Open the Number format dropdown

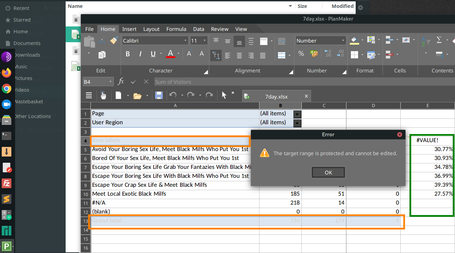click(x=343, y=41)
